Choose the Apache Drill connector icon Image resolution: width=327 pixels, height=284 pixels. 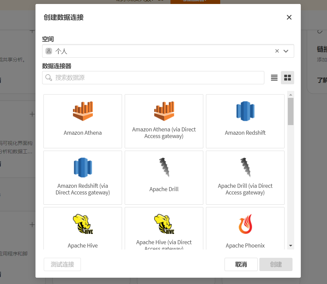pyautogui.click(x=164, y=168)
